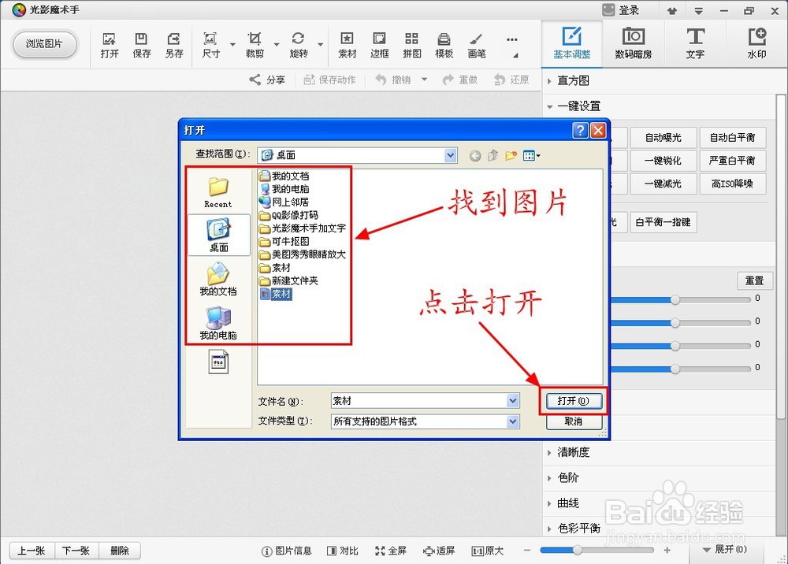Click 保存动作 (Save action) icon
788x564 pixels.
[x=329, y=80]
